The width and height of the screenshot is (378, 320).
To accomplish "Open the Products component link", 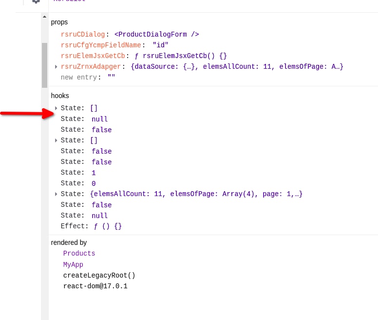I will point(79,253).
